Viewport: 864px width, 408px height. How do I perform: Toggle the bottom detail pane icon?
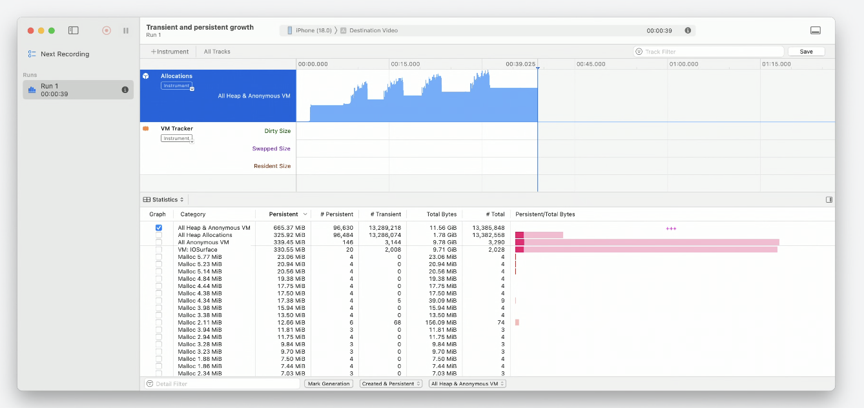click(x=816, y=30)
